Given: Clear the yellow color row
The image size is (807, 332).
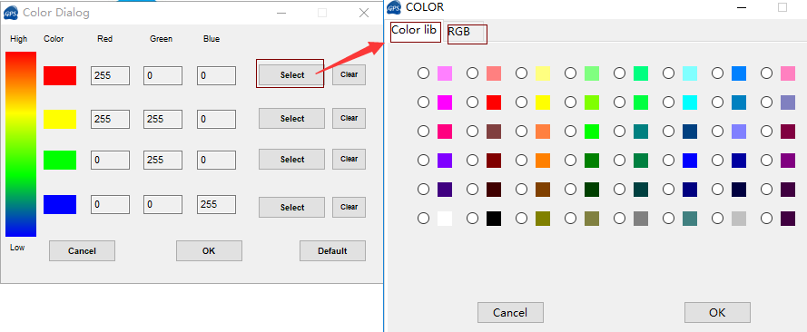Looking at the screenshot, I should (349, 118).
